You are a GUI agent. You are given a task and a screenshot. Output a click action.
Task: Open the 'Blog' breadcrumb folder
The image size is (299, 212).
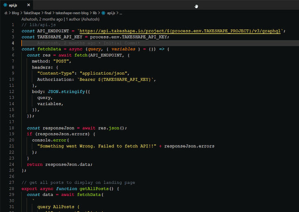[x=16, y=13]
